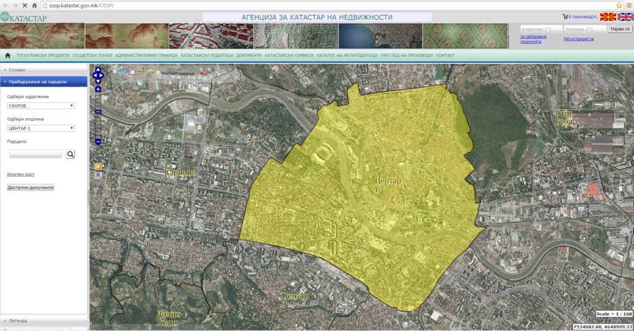Click the home icon in navigation bar
634x331 pixels.
(7, 56)
